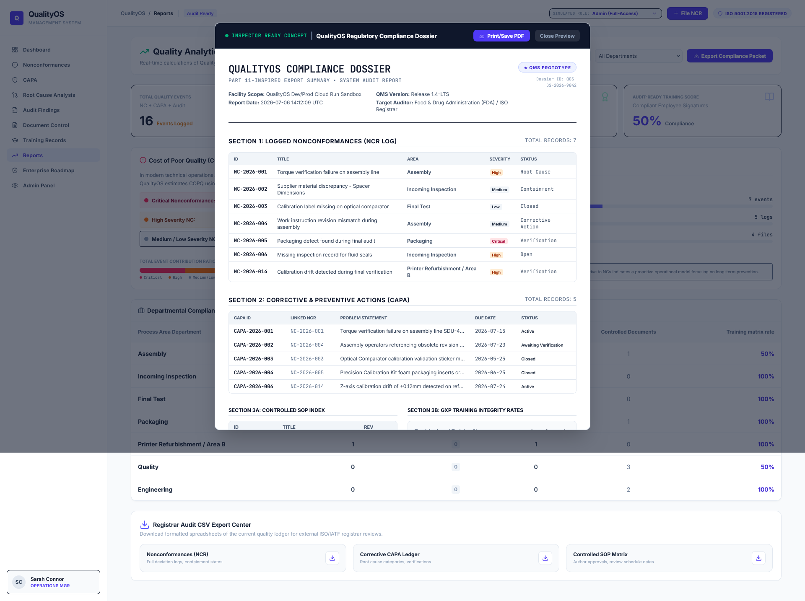This screenshot has width=805, height=601.
Task: Open Audit Findings page
Action: pyautogui.click(x=53, y=110)
